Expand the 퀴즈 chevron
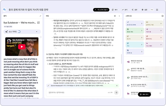166x106 pixels. 142,45
